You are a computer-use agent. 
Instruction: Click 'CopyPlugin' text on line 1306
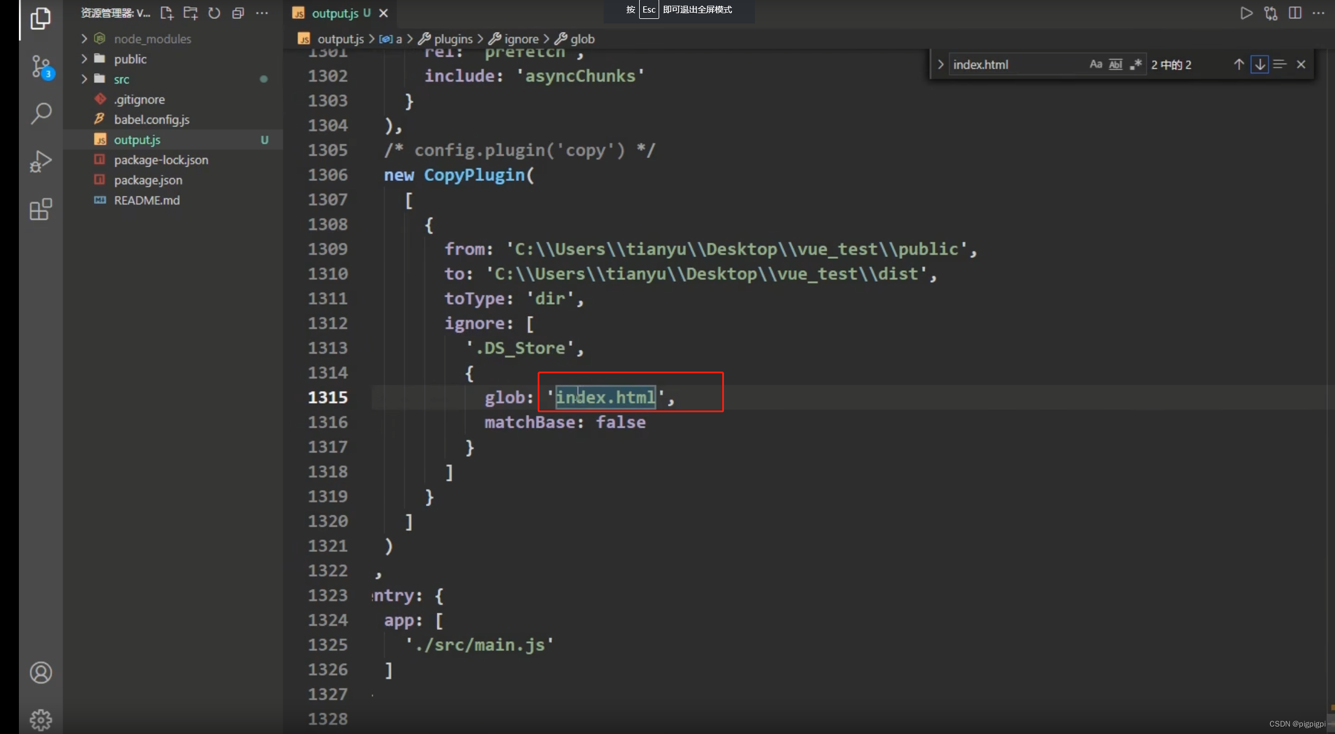474,175
